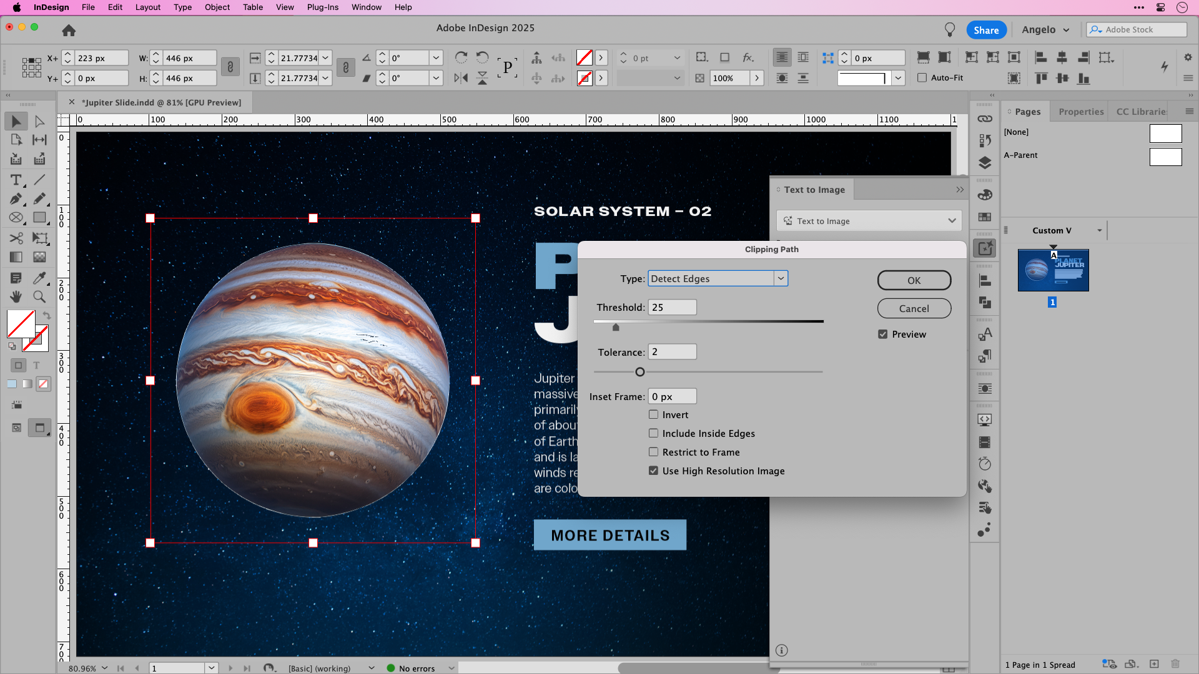Activate the Type tool
Screen dimensions: 1199x674
16,180
